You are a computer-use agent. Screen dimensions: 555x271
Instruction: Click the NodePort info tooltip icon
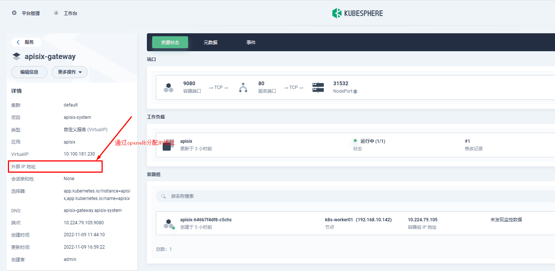point(355,92)
